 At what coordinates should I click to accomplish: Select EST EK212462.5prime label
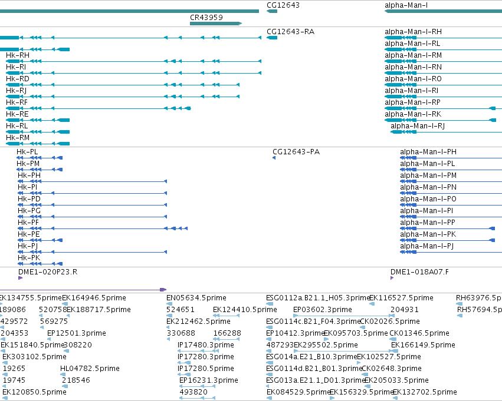click(x=198, y=322)
